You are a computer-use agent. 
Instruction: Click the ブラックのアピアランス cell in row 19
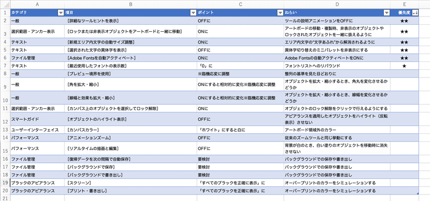(37, 183)
